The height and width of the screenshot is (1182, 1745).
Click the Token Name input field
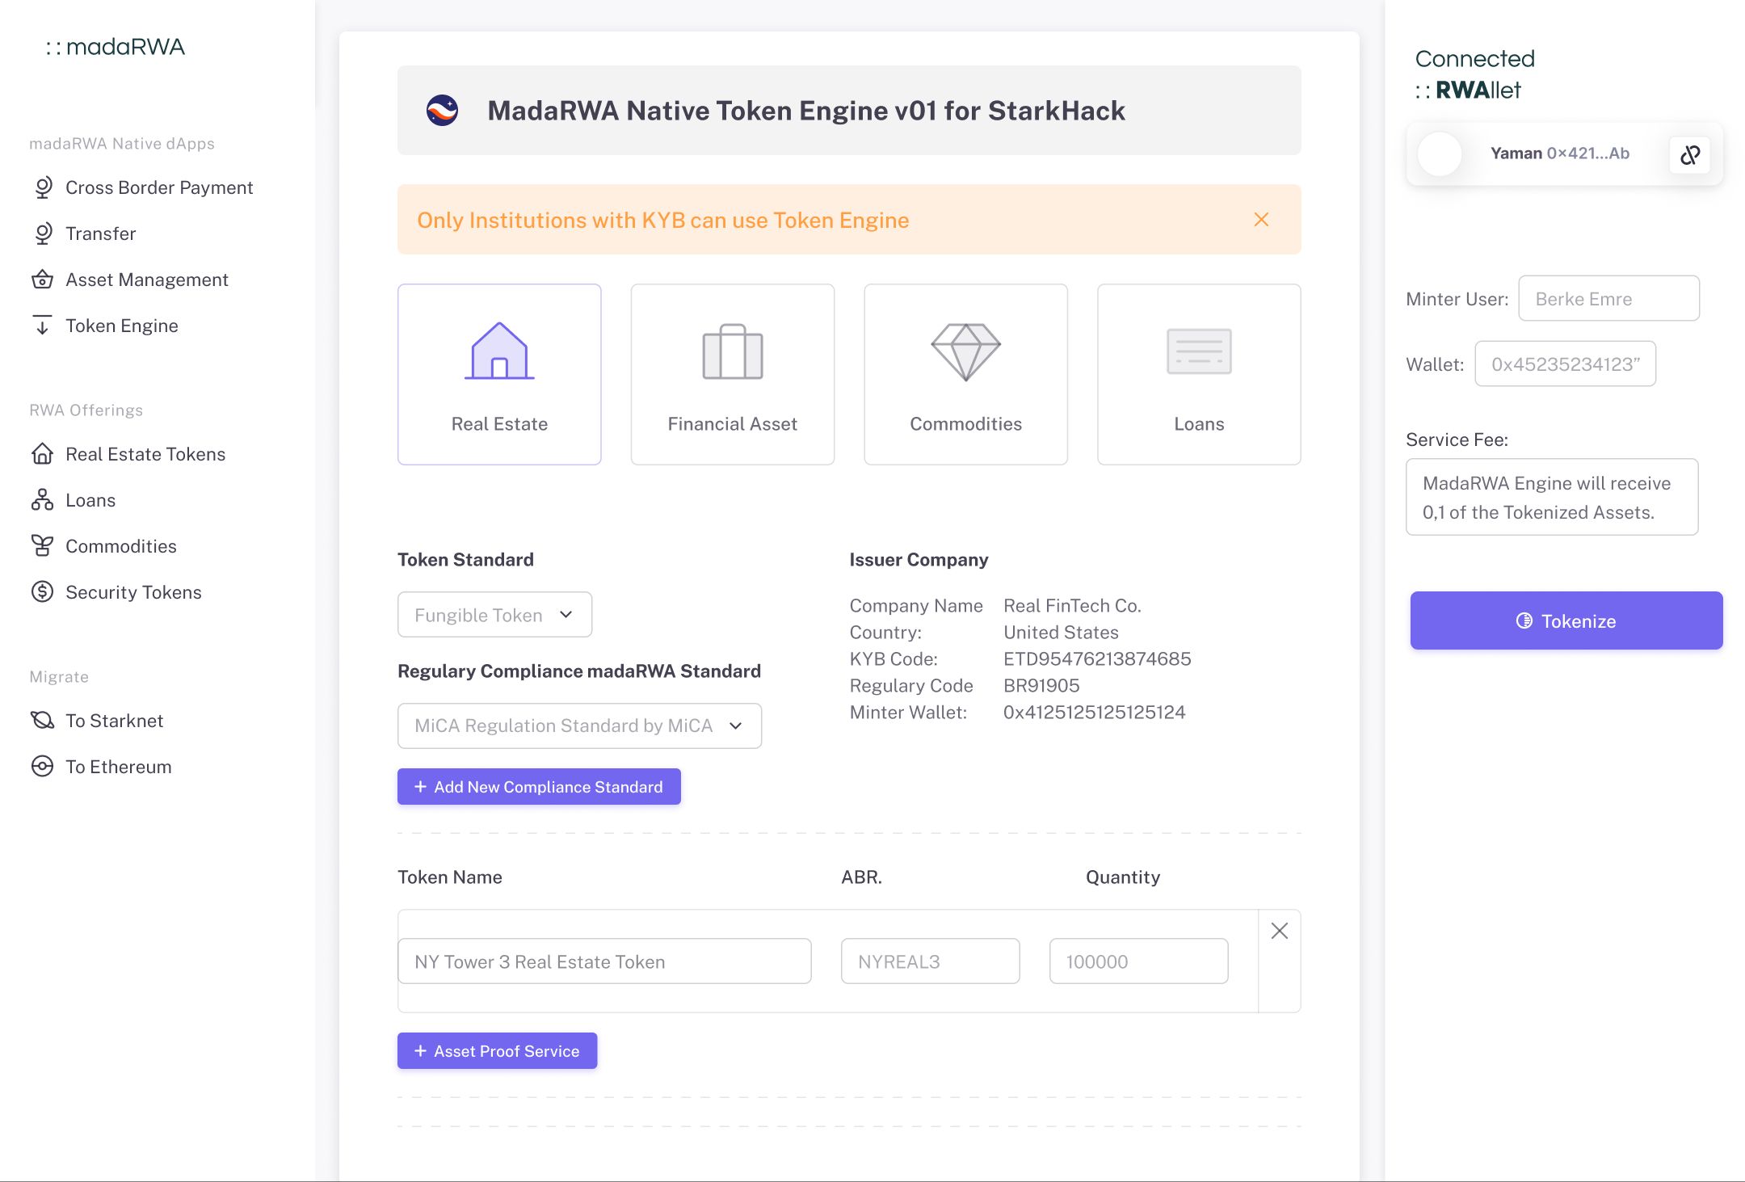coord(604,961)
